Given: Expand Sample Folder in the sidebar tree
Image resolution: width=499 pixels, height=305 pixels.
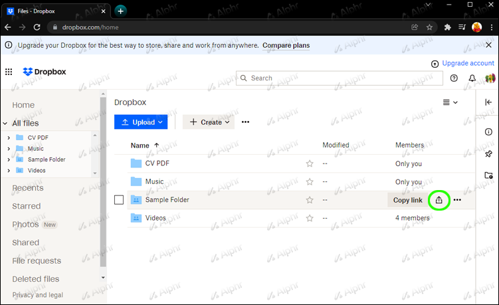Looking at the screenshot, I should point(9,159).
